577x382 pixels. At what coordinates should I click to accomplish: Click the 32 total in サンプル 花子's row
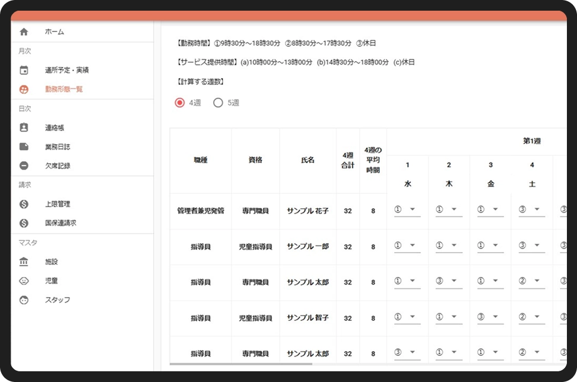348,211
